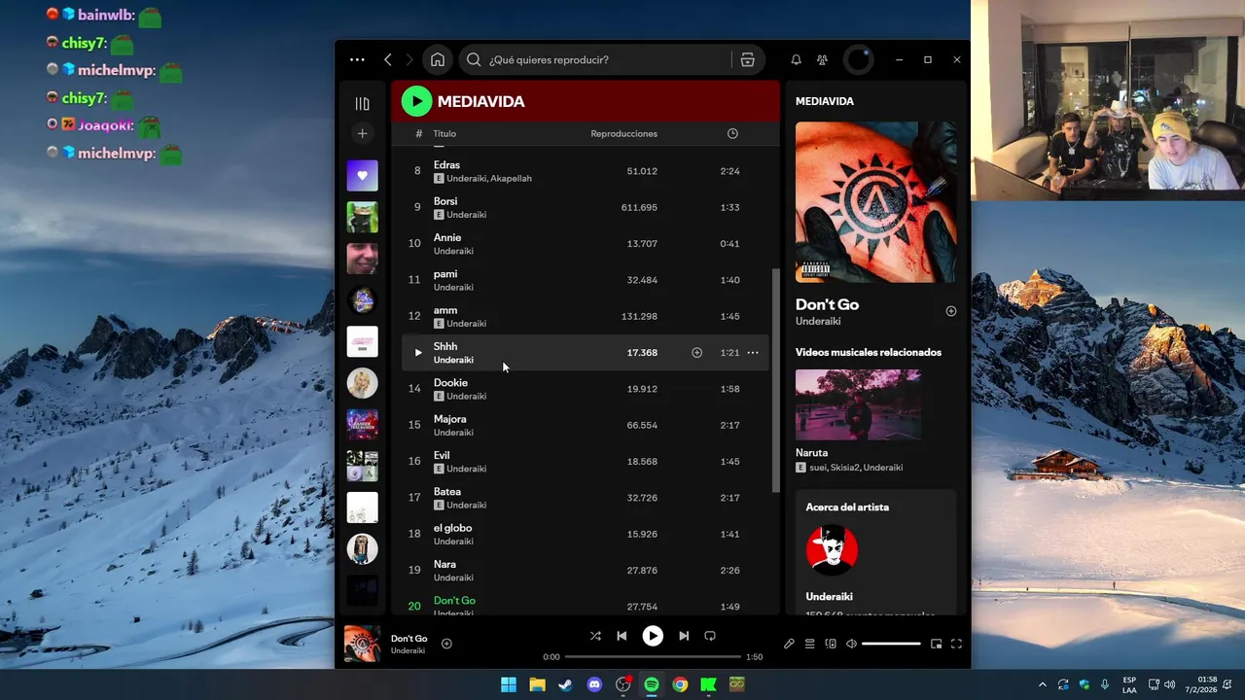The image size is (1245, 700).
Task: Collapse Your Library sidebar icon
Action: [363, 104]
